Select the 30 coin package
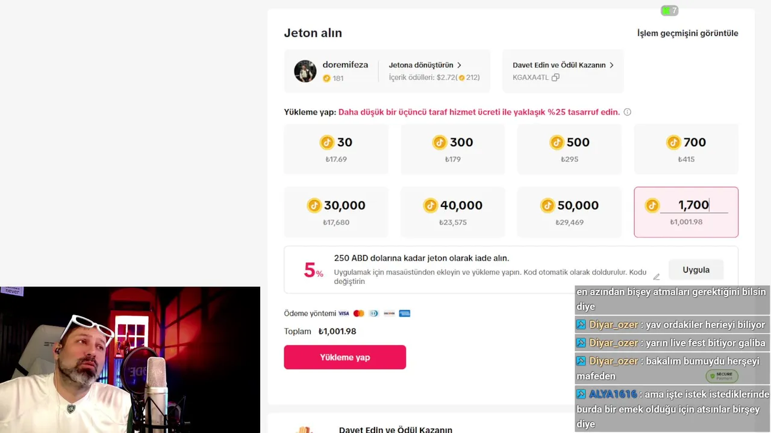This screenshot has width=771, height=433. (x=336, y=149)
